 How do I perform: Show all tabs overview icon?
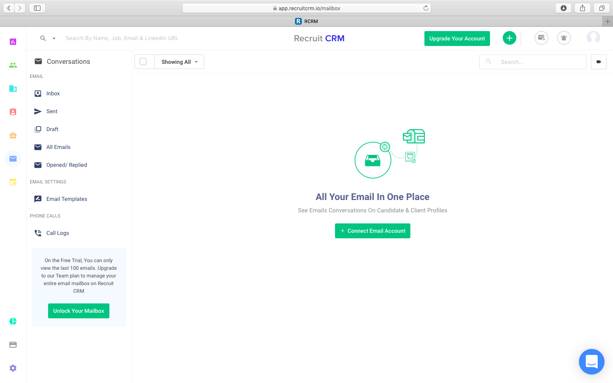602,8
